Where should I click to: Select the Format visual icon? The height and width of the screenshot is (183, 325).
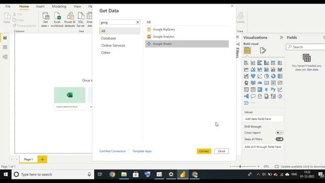point(263,50)
